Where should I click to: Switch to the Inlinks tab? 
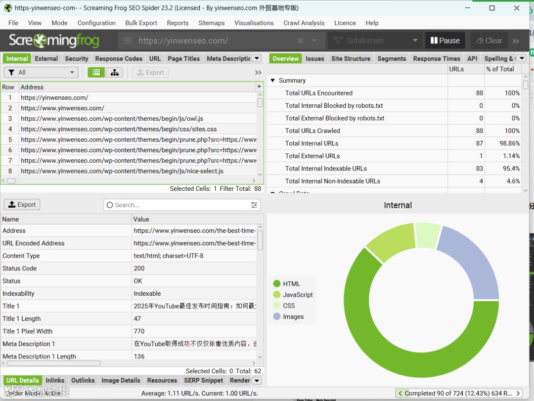tap(55, 380)
